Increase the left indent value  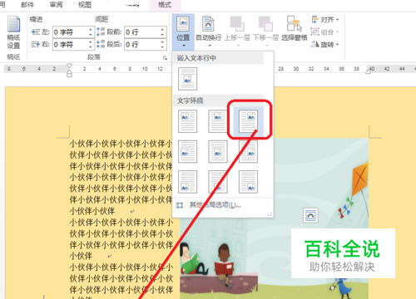point(91,29)
